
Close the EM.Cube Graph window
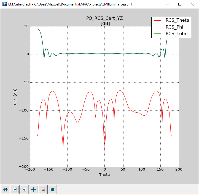click(192, 4)
